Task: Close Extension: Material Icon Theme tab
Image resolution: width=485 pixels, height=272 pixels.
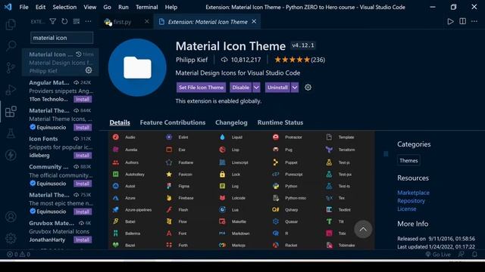Action: click(x=254, y=21)
